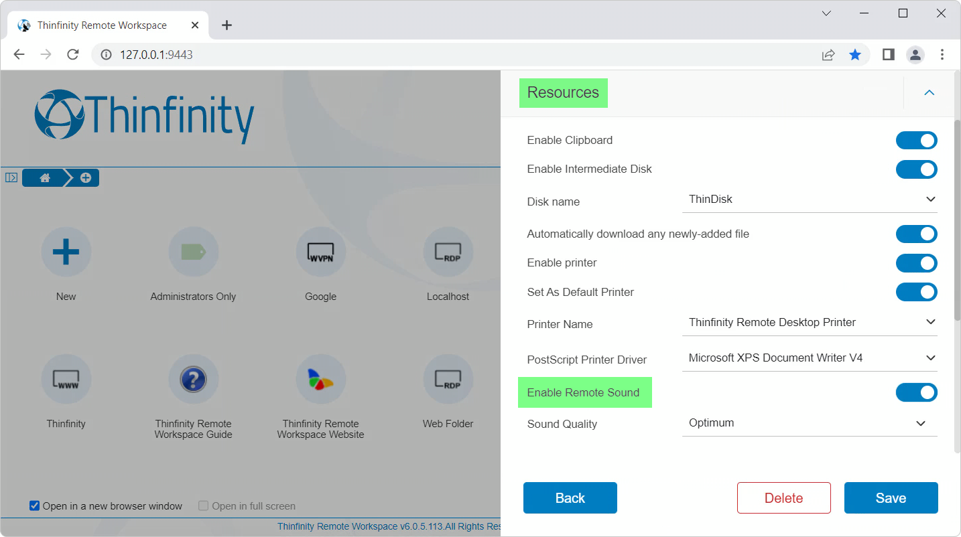This screenshot has width=961, height=537.
Task: Toggle Enable printer switch
Action: 916,263
